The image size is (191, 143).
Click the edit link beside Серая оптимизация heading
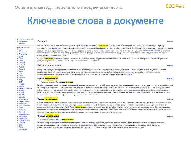pos(170,99)
